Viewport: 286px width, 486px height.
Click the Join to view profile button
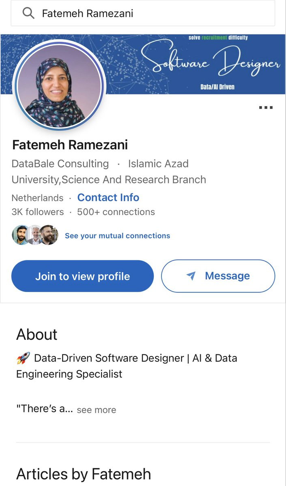pos(82,276)
